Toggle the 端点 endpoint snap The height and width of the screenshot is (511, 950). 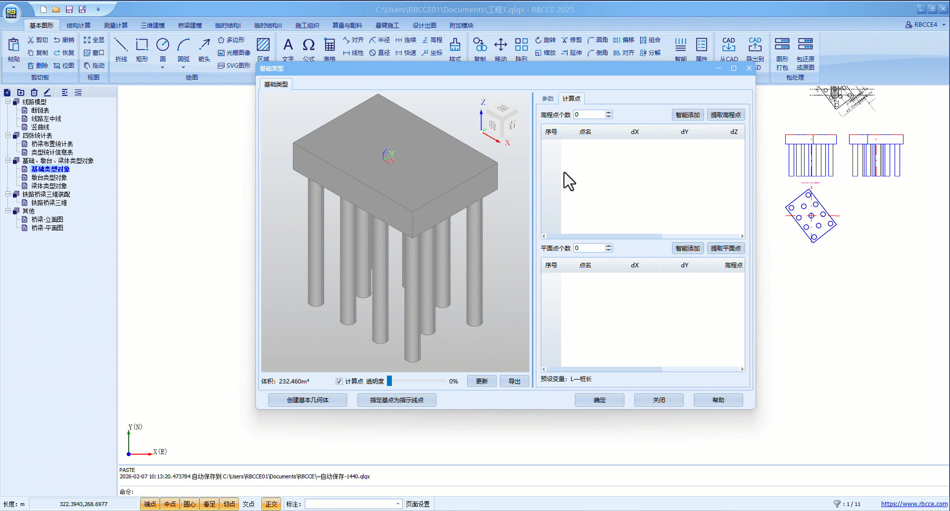(x=150, y=504)
